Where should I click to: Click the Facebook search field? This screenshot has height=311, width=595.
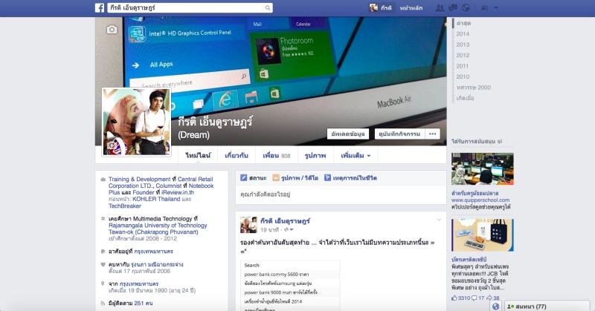point(185,7)
